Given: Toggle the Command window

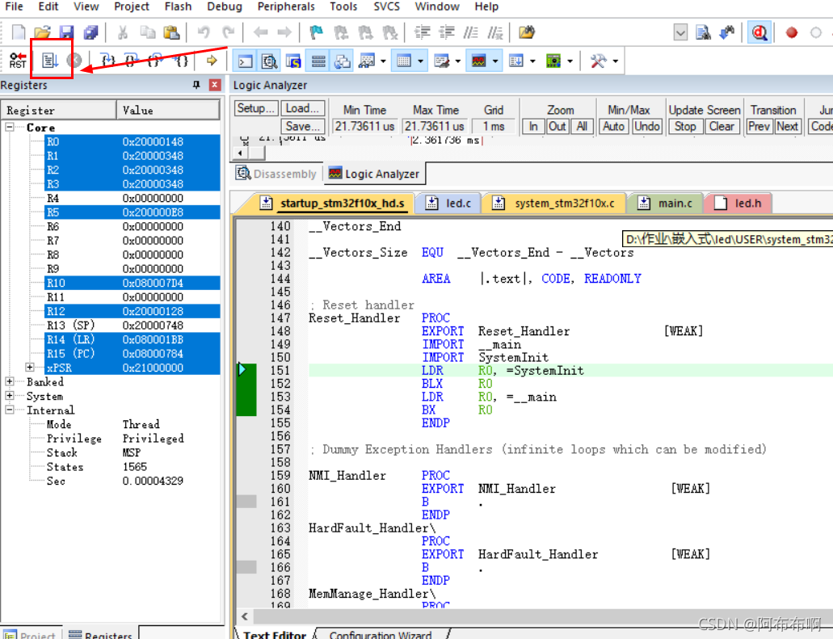Looking at the screenshot, I should (x=245, y=61).
